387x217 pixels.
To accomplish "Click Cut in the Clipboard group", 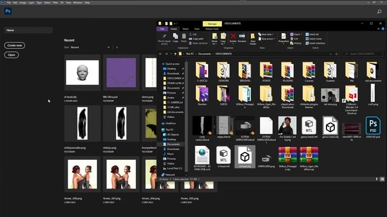I will pos(193,34).
